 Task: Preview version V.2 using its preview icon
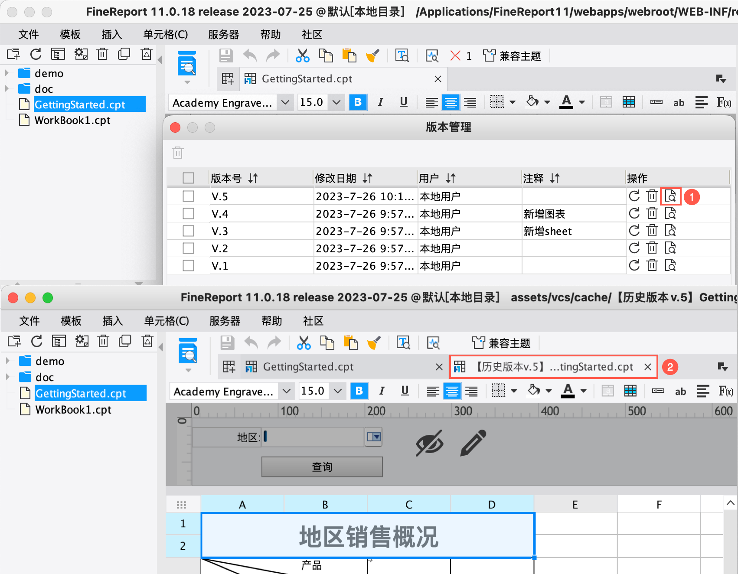pyautogui.click(x=670, y=248)
